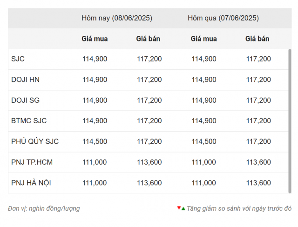
Task: Select the DOJI HN row label
Action: click(25, 80)
